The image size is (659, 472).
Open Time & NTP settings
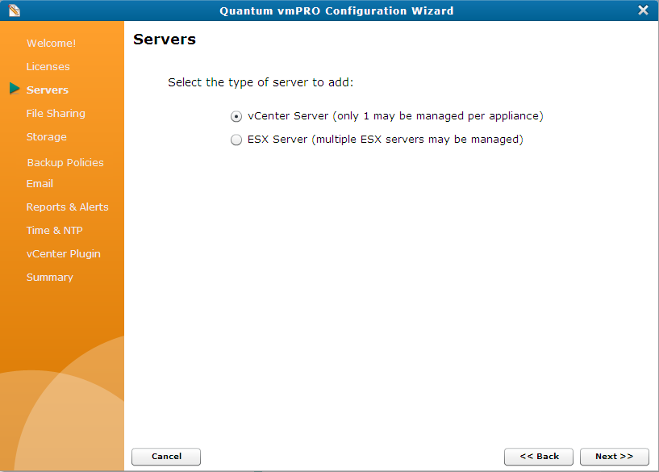pyautogui.click(x=54, y=230)
